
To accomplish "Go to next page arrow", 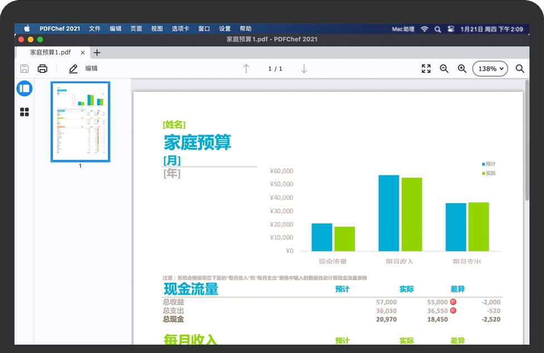I will coord(304,68).
